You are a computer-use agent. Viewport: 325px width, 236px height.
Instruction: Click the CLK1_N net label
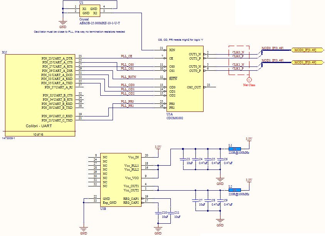238,65
